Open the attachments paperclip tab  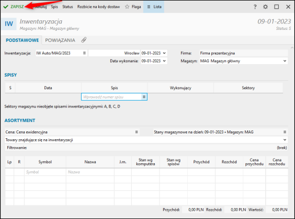[84, 40]
